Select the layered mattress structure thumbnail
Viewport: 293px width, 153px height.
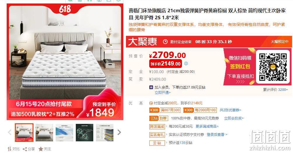105,132
